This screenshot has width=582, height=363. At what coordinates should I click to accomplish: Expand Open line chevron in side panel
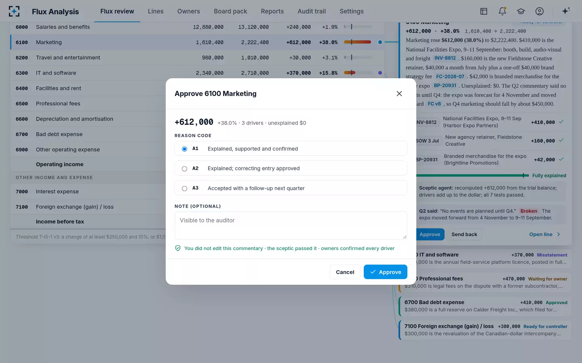pos(559,234)
